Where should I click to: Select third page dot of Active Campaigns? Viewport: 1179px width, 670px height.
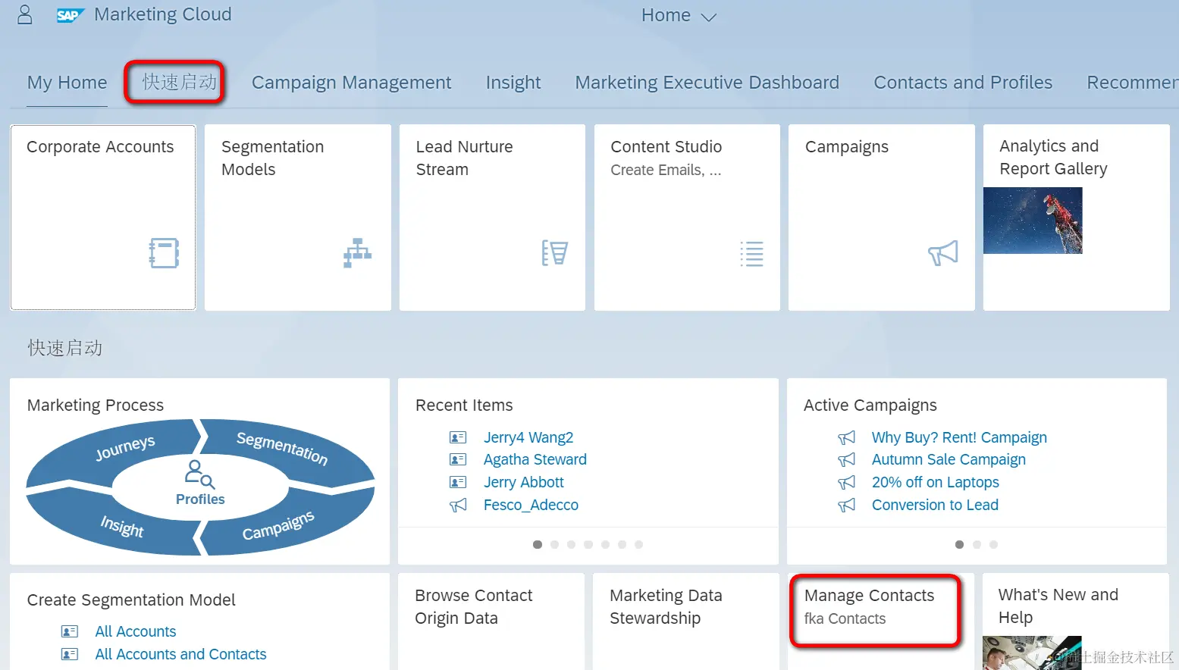tap(993, 544)
